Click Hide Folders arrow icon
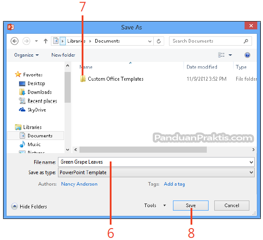Screen dimensions: 263x240 [14, 206]
